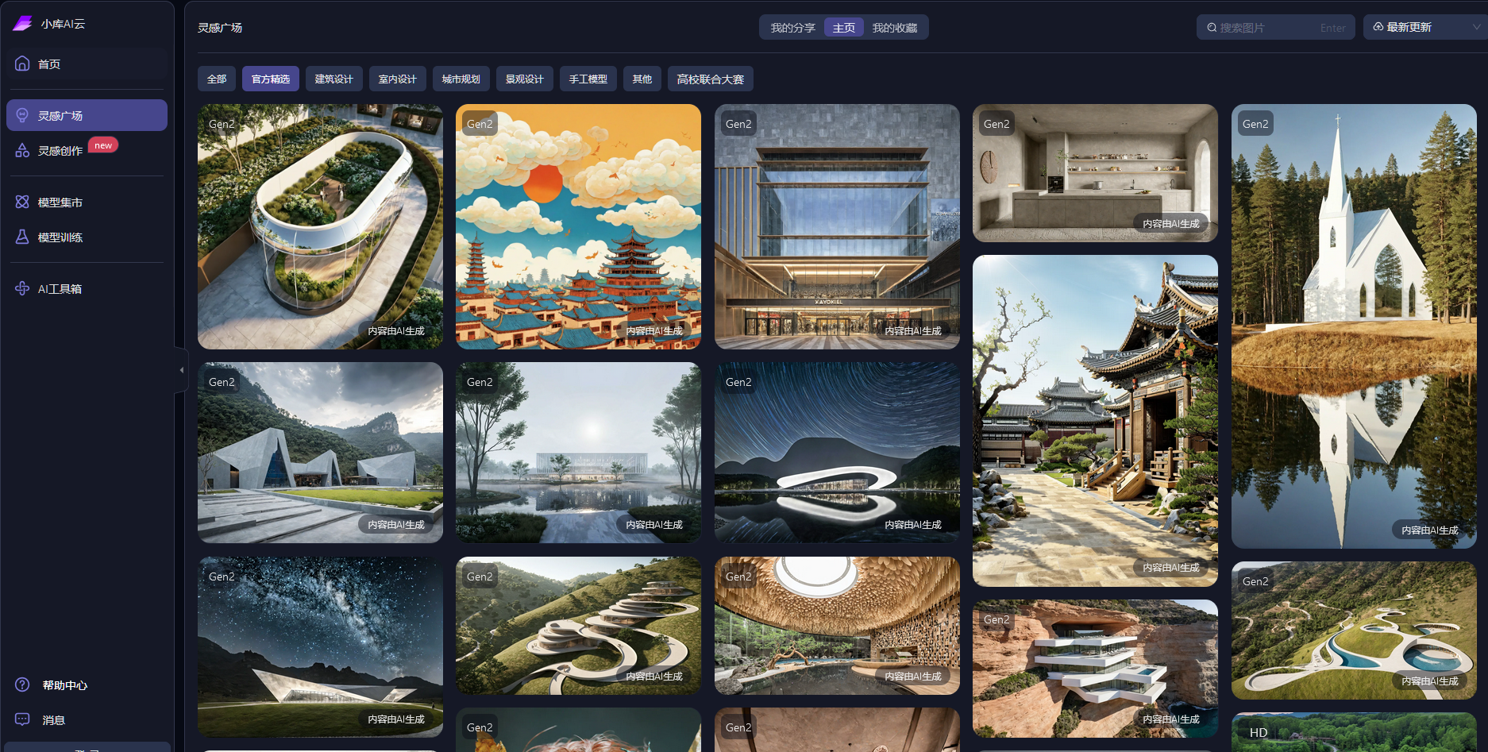Viewport: 1488px width, 752px height.
Task: Open the 消息 messages icon
Action: 22,719
